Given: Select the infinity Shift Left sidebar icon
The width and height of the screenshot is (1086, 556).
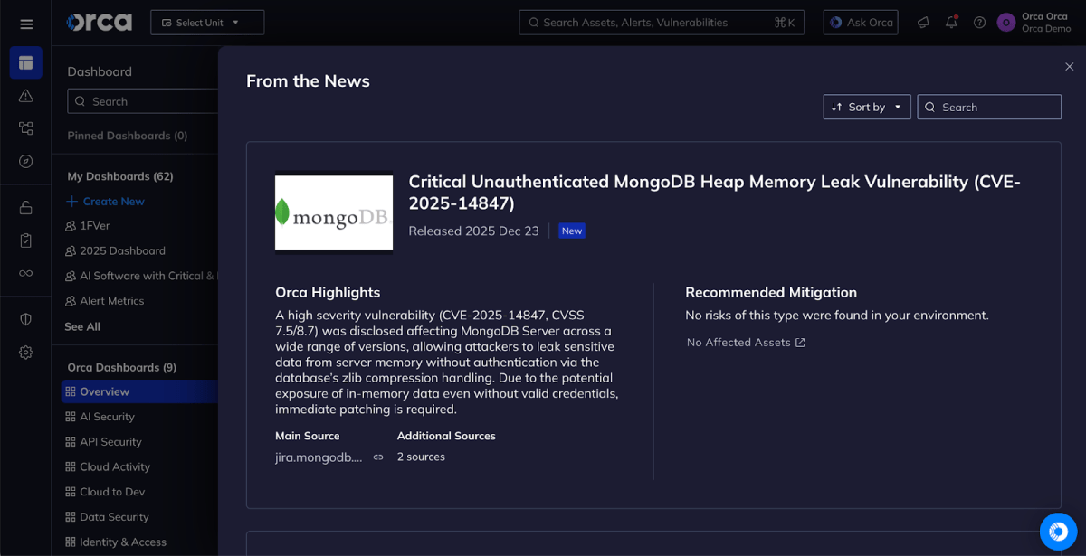Looking at the screenshot, I should (x=26, y=274).
